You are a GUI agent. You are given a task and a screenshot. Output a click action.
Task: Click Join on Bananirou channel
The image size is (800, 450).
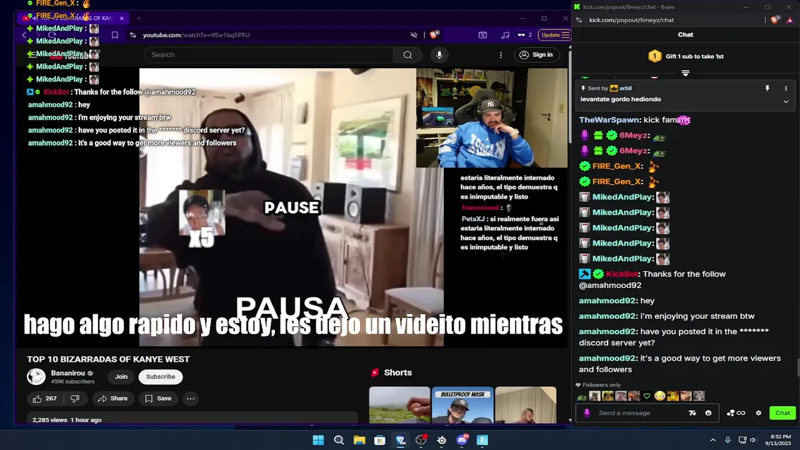coord(121,377)
